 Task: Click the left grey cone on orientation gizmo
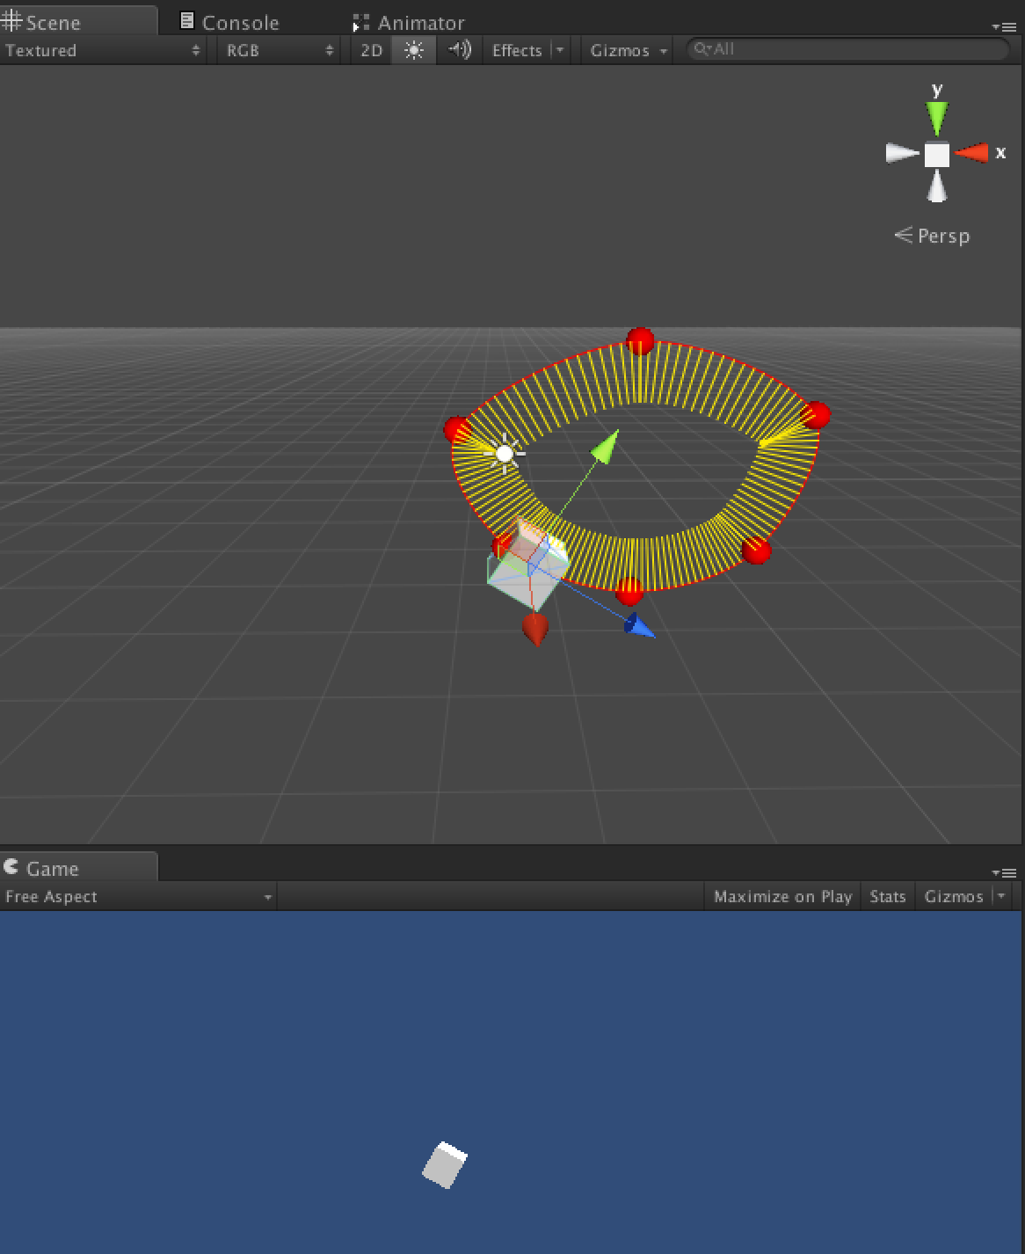point(902,154)
